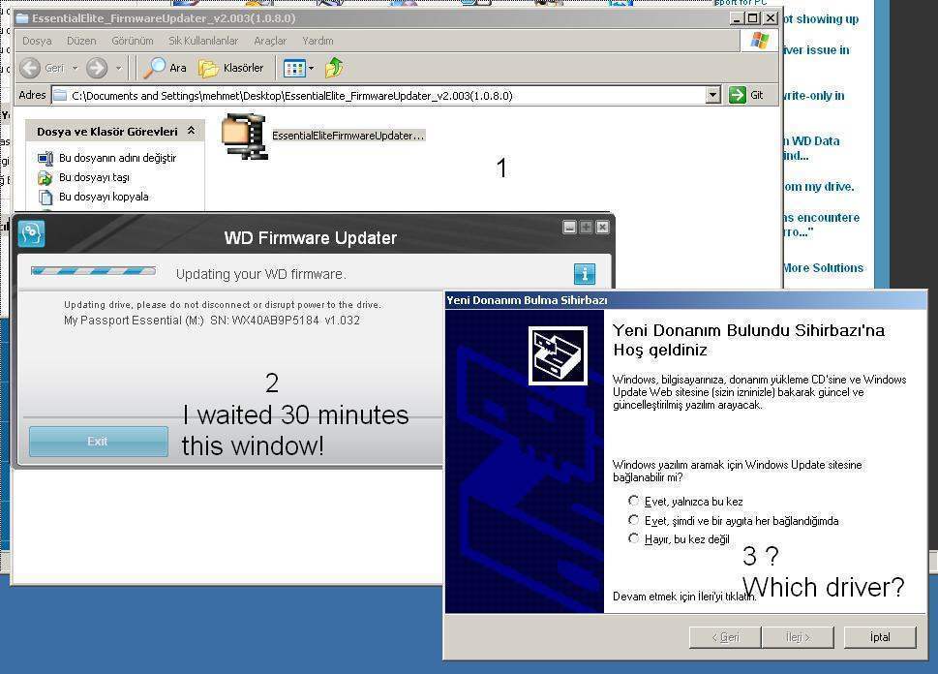Viewport: 938px width, 674px height.
Task: Click the Yeni Donanım Bulma Sihirbazı title bar
Action: 685,300
